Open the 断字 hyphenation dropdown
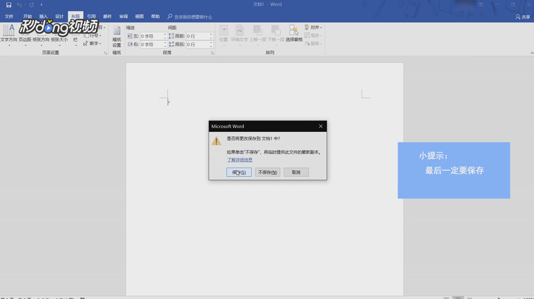 click(x=92, y=43)
